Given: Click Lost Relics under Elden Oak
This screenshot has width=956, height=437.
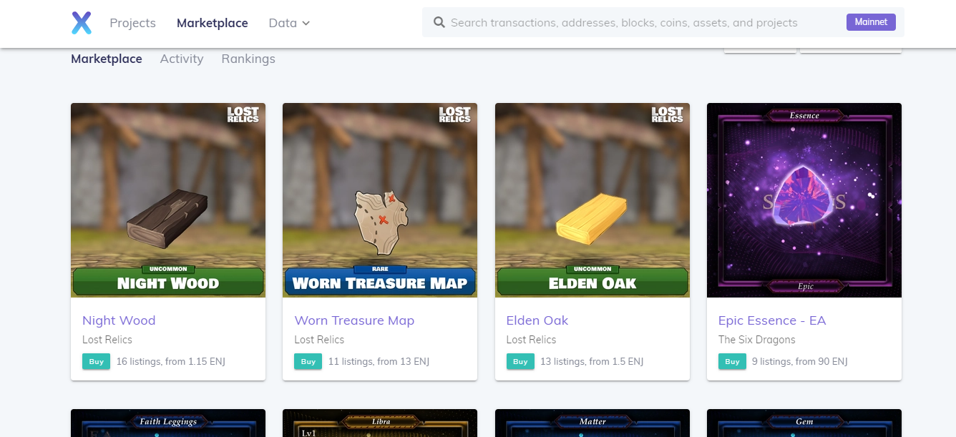Looking at the screenshot, I should coord(531,340).
